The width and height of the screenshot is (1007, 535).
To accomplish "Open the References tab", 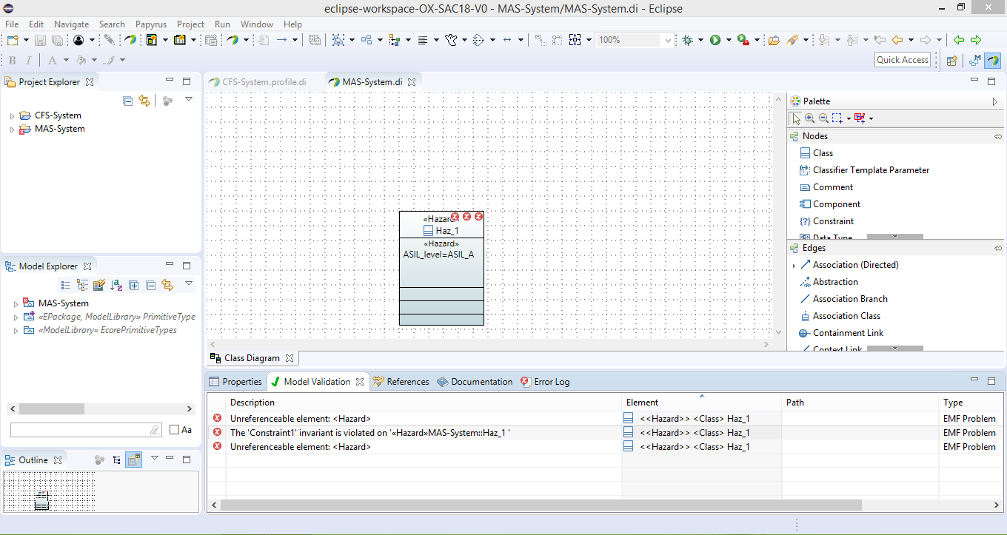I will coord(401,382).
